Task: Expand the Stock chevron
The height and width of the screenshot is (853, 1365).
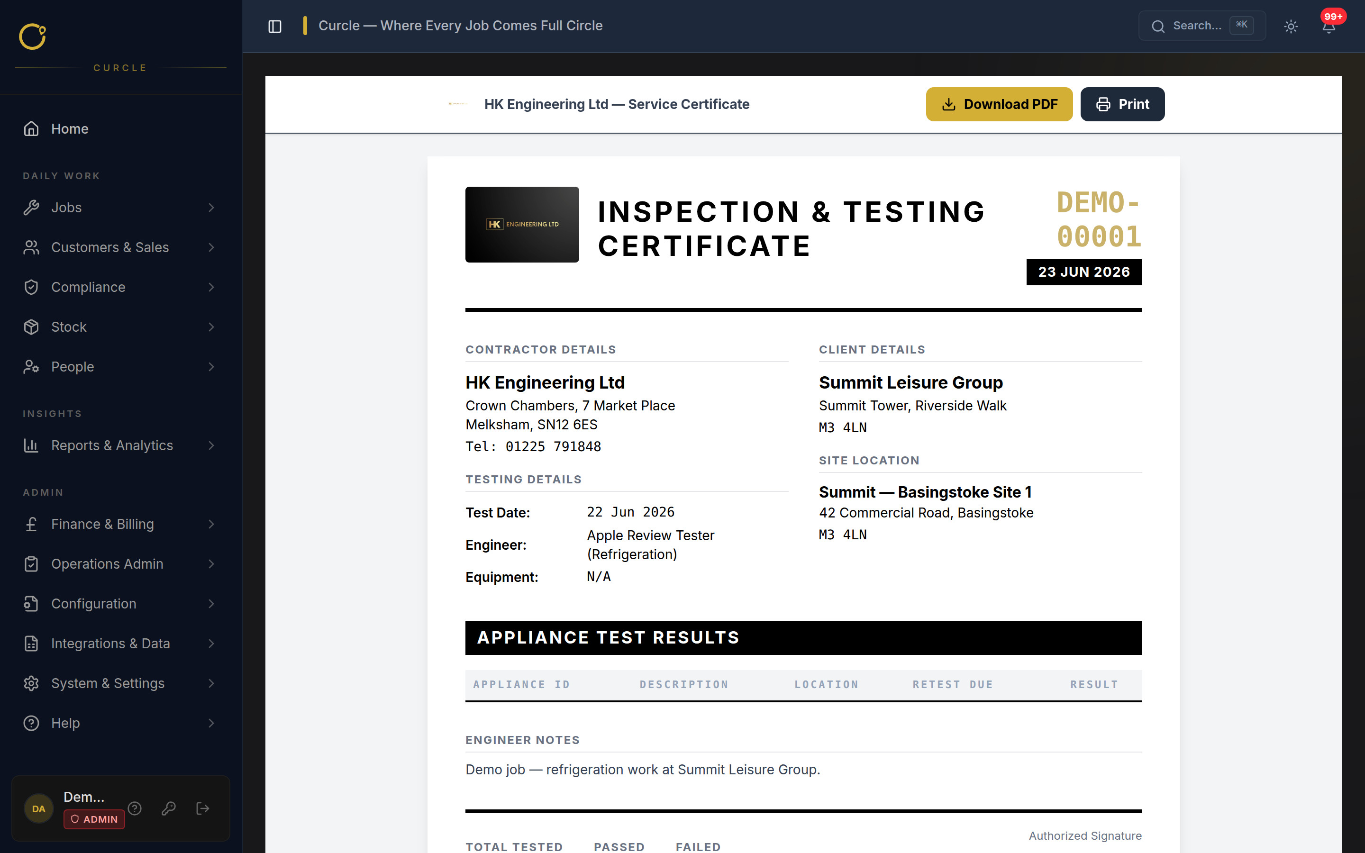Action: pos(211,327)
